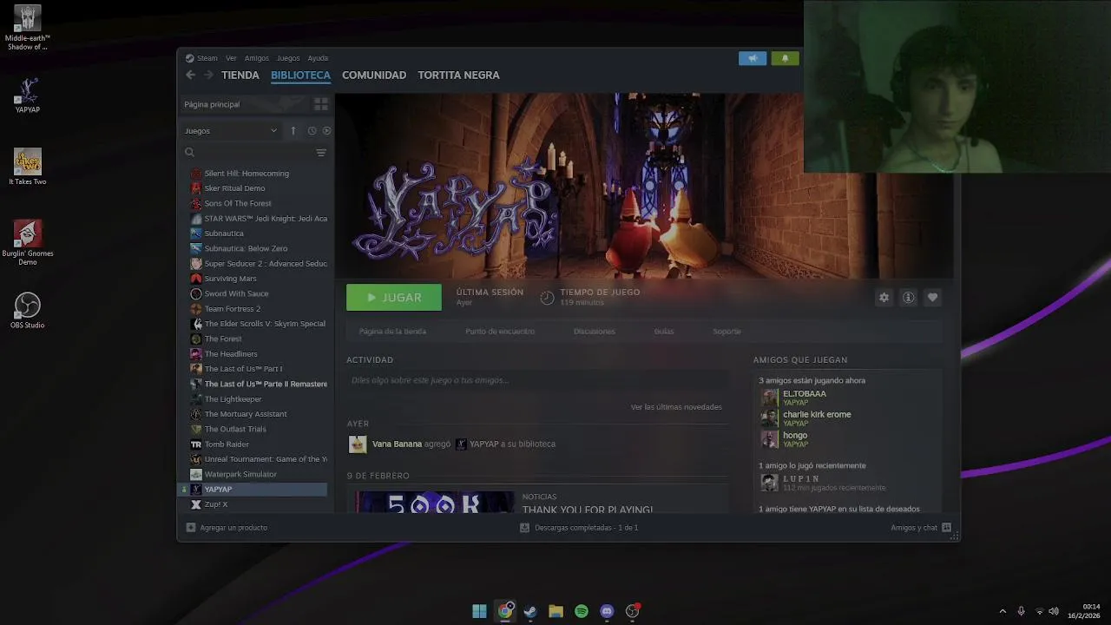
Task: Open the Juegos menu in the menu bar
Action: coord(288,58)
